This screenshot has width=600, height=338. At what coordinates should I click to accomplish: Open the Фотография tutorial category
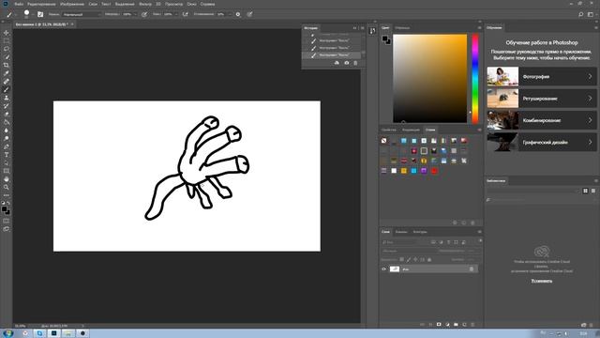point(542,76)
